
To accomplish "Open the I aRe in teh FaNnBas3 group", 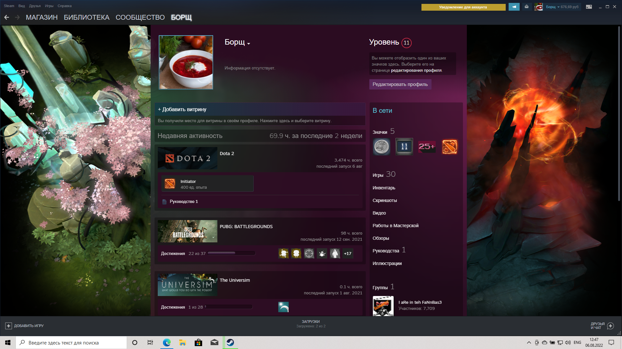I will point(420,302).
